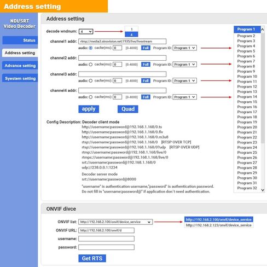Select Program 16 in the program list
Viewport: 267px width, 267px height.
247,107
